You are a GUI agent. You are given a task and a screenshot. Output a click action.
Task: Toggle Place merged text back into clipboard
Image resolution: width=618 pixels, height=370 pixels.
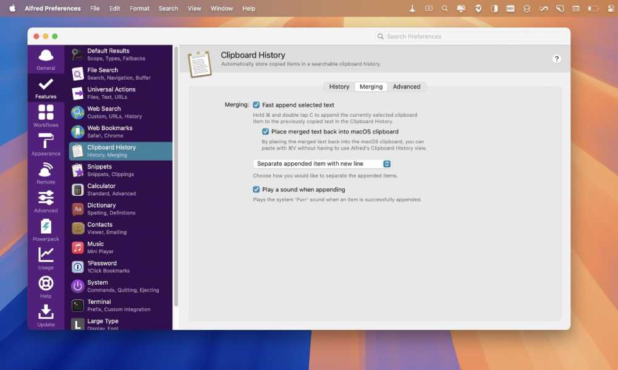click(265, 132)
